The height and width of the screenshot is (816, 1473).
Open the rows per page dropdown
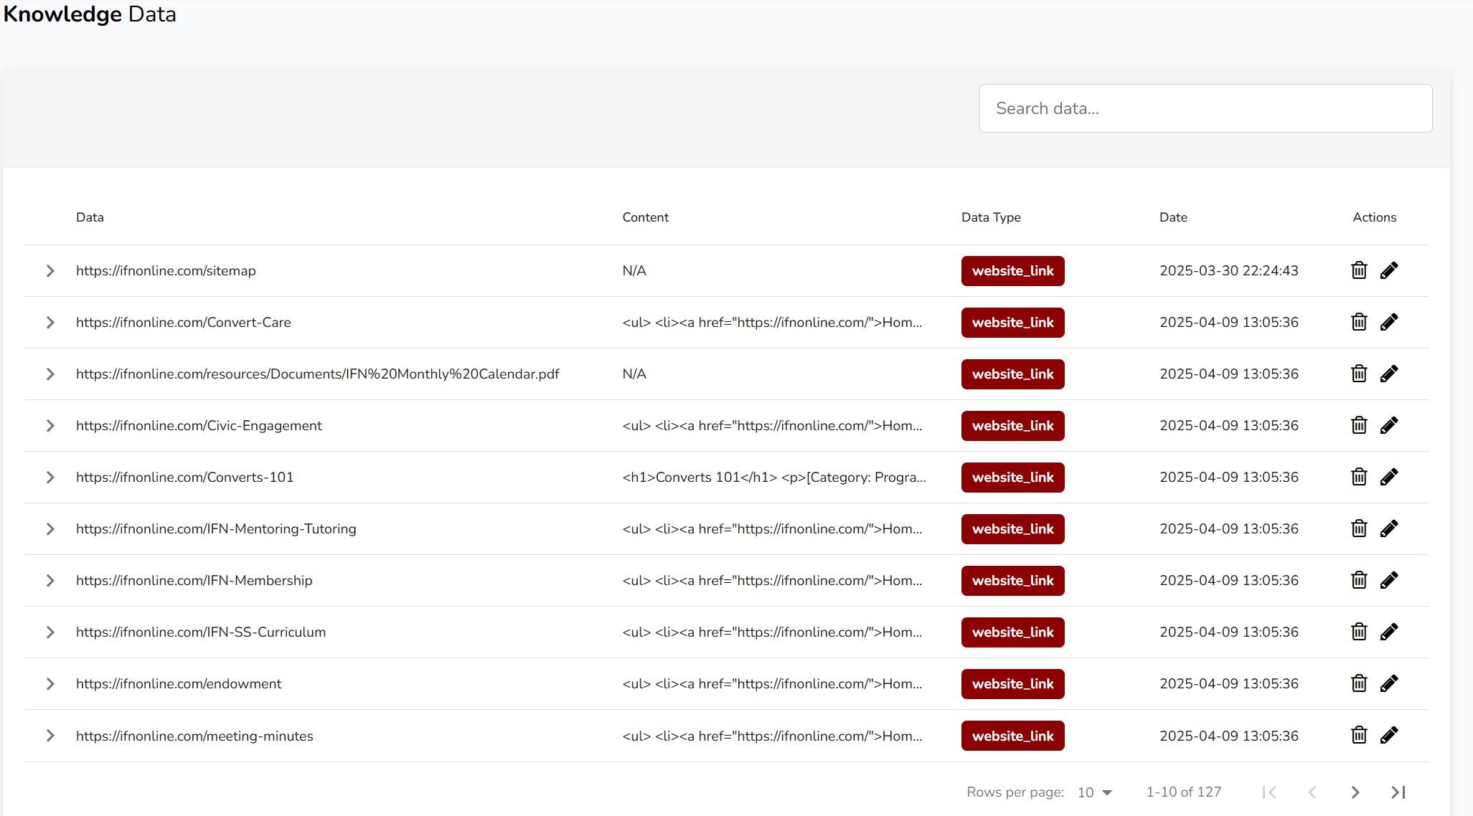click(x=1095, y=792)
